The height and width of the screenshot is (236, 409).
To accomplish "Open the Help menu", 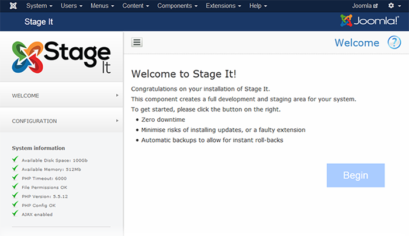I will 258,6.
